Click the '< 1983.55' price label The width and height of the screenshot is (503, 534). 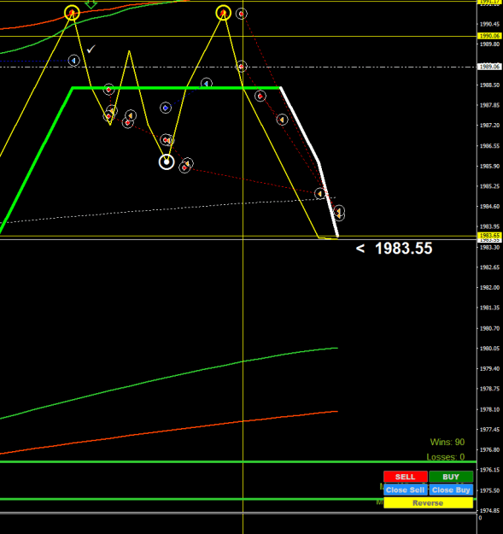coord(394,249)
